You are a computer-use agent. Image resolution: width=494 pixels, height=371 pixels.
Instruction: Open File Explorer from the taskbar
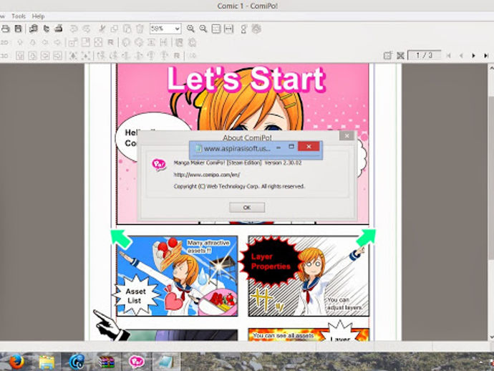47,362
